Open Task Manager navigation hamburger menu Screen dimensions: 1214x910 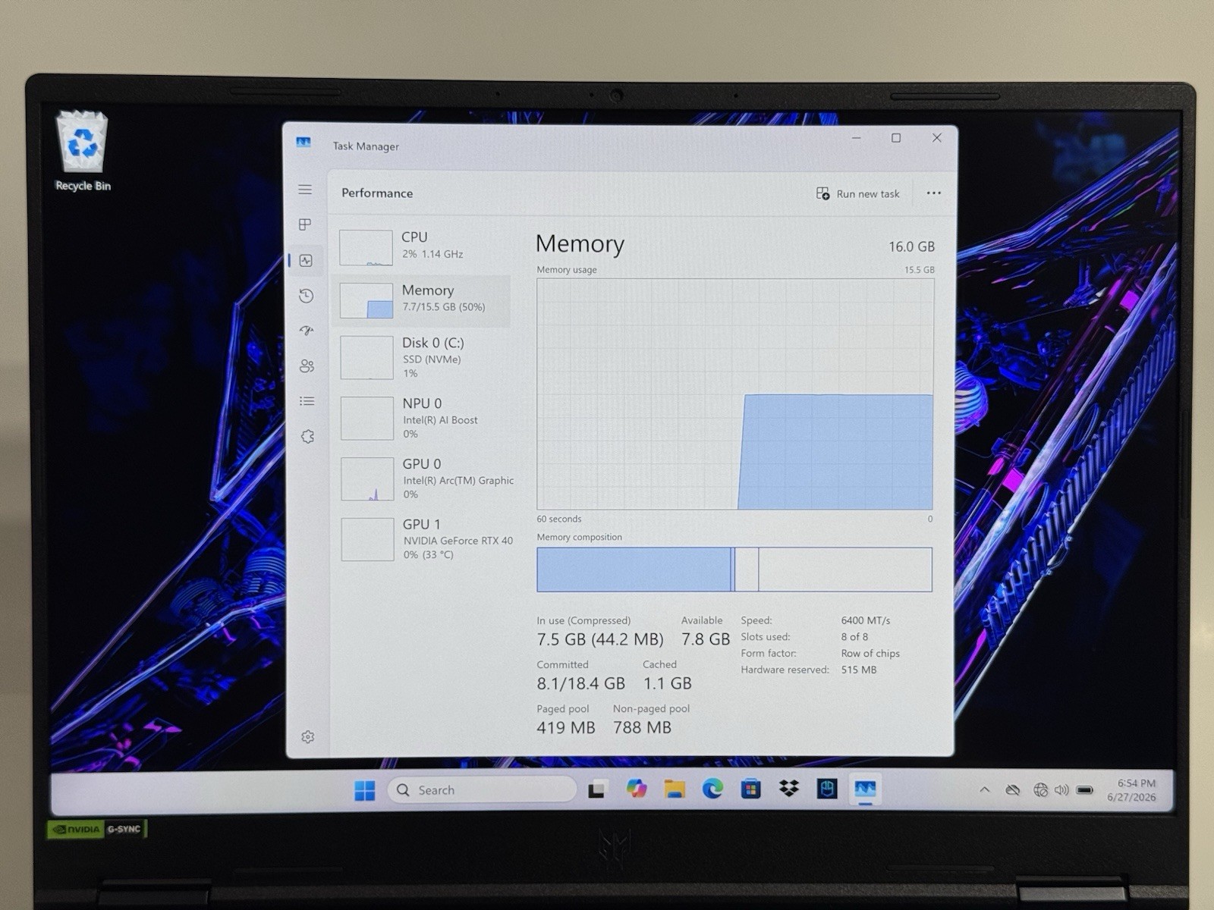click(305, 190)
